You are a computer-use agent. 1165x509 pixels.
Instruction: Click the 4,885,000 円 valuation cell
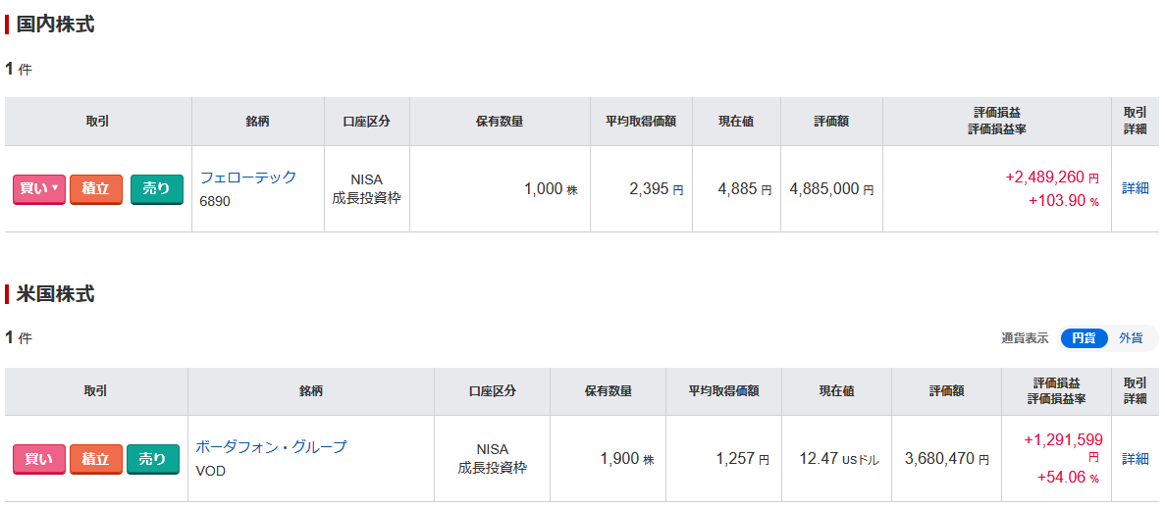pos(830,189)
